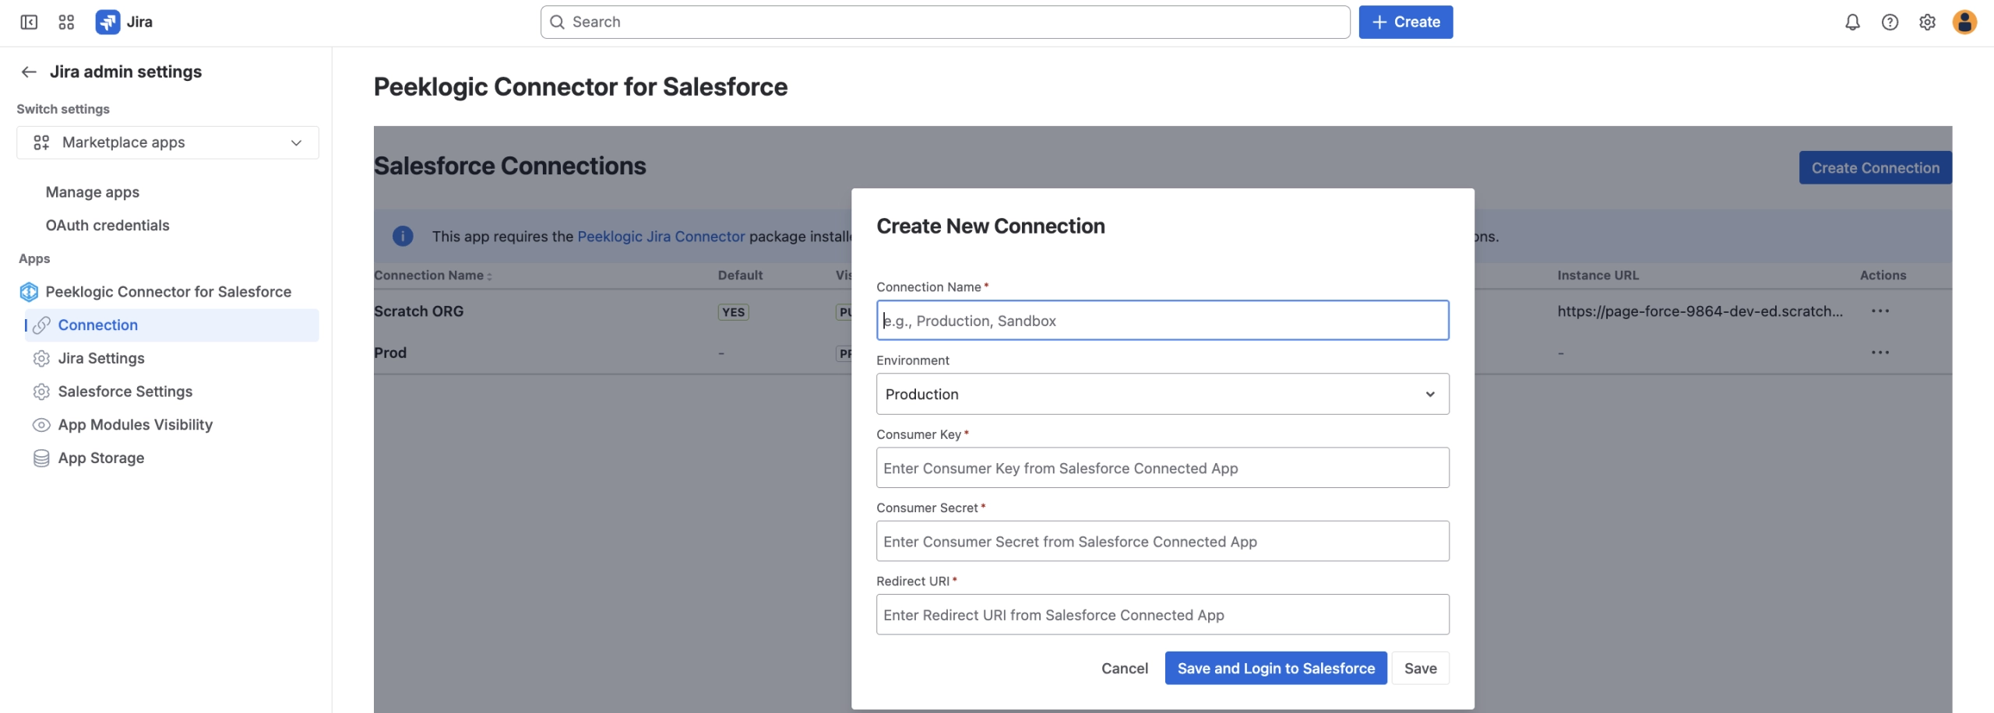Click the Scratch ORG connection name

[x=418, y=311]
